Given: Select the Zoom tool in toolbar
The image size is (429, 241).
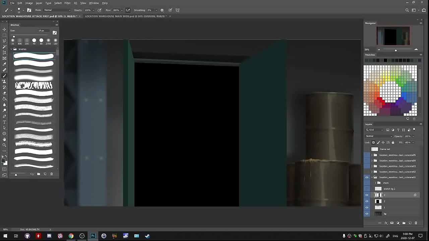Looking at the screenshot, I should point(4,145).
